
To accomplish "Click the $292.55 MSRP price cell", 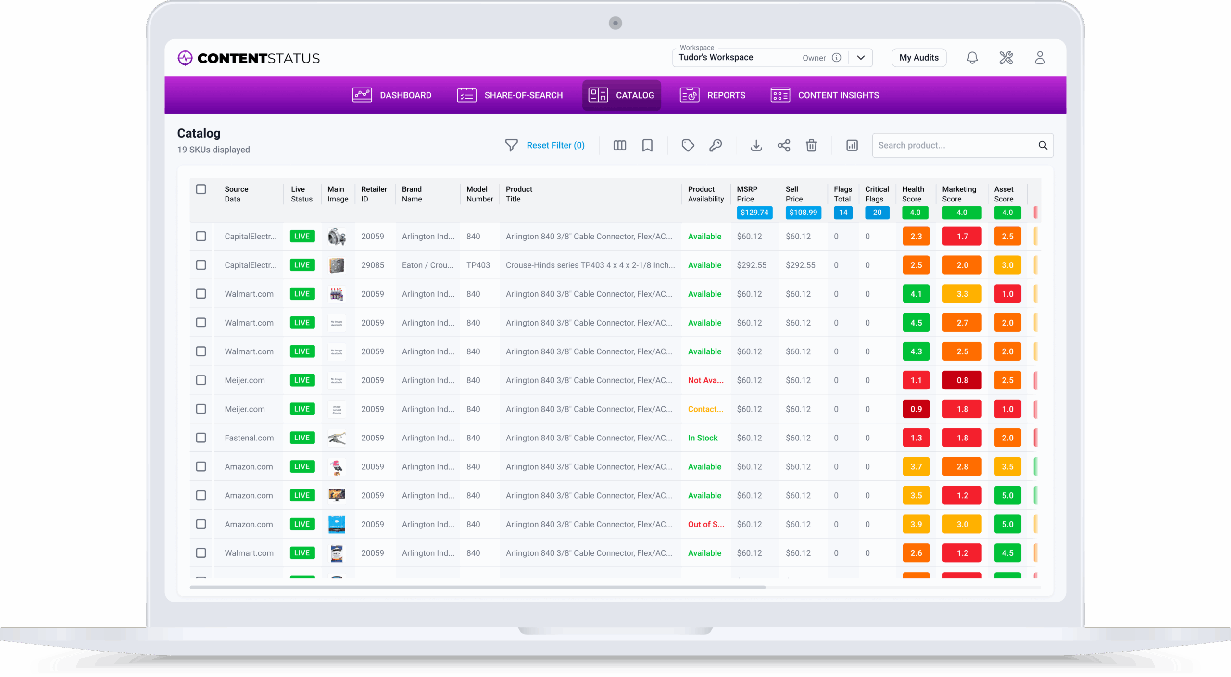I will (752, 265).
